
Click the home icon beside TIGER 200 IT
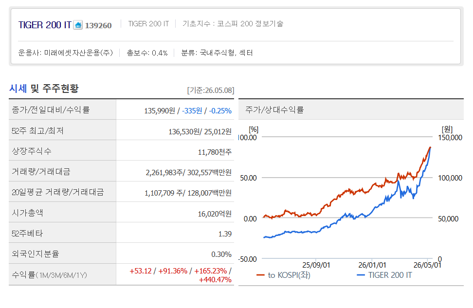[x=78, y=25]
